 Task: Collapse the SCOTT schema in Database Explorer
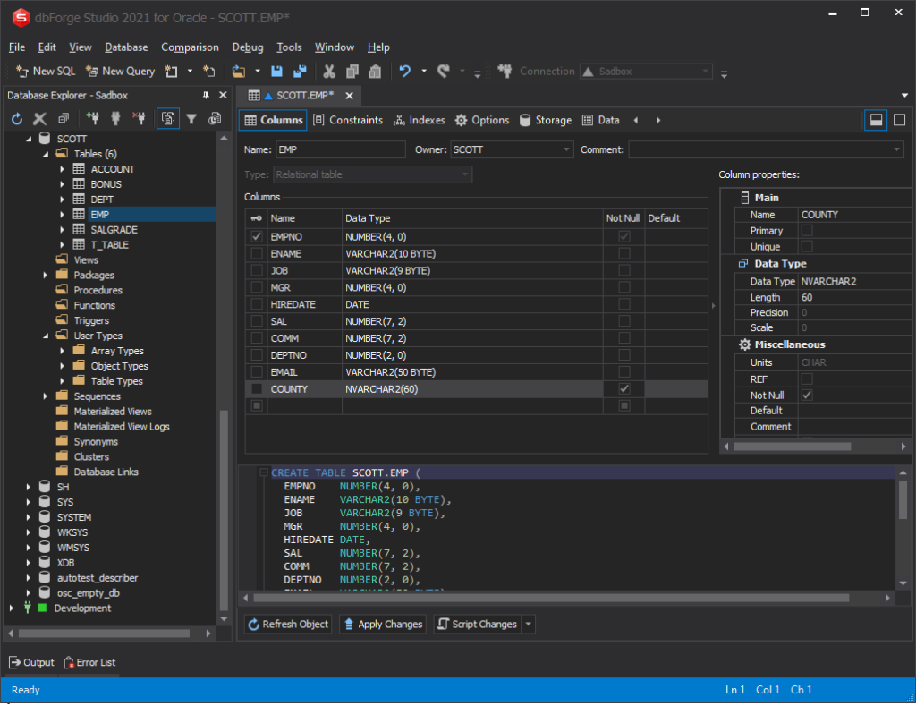[x=30, y=138]
